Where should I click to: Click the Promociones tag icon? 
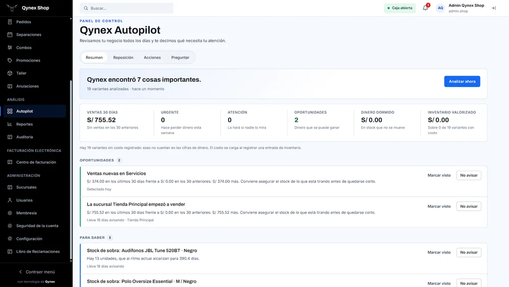coord(10,60)
